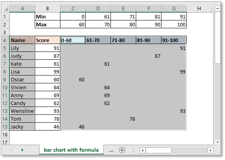225x160 pixels.
Task: Click the 'Score' header cell
Action: [47, 40]
